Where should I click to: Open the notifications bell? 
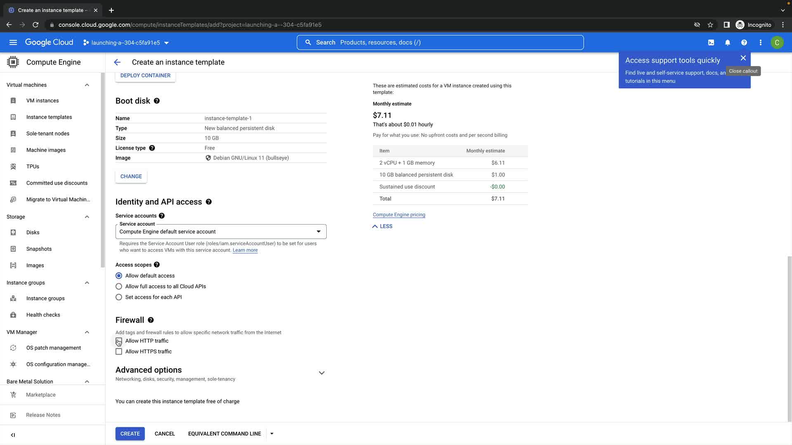pos(728,42)
